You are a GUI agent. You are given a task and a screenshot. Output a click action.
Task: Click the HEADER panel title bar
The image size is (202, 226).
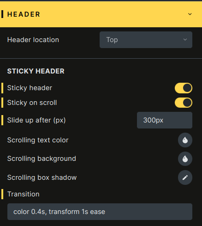(101, 14)
